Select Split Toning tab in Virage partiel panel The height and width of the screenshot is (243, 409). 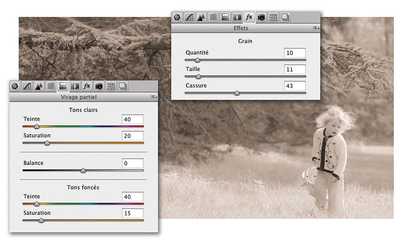click(63, 86)
